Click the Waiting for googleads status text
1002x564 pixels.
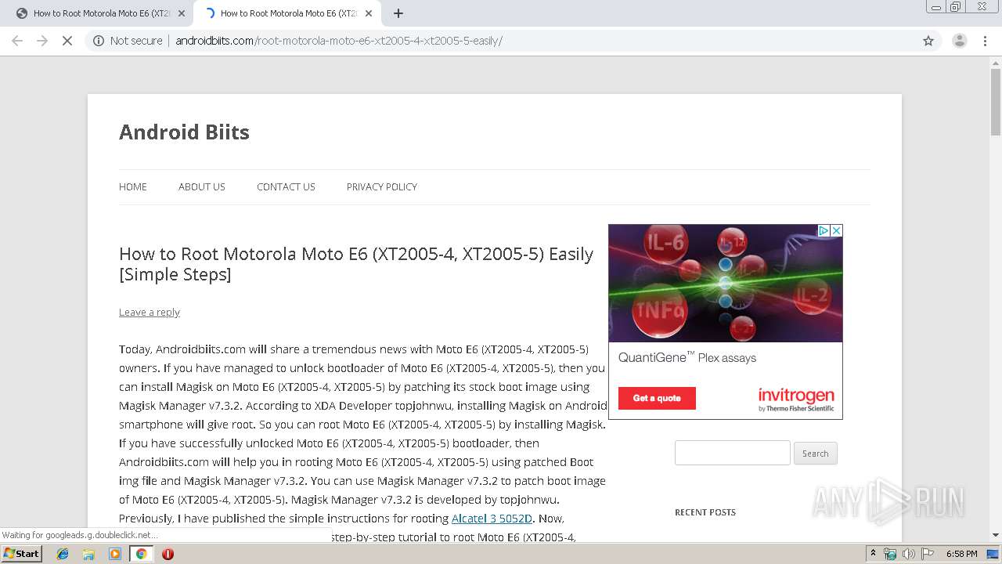[x=80, y=535]
